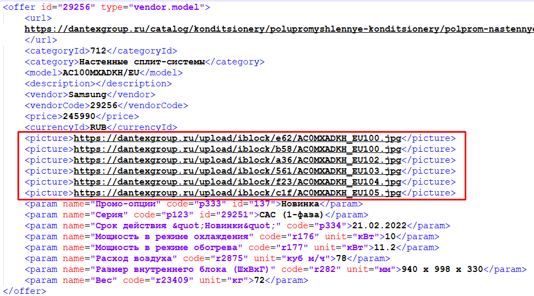Click param name "Вес"

click(104, 280)
